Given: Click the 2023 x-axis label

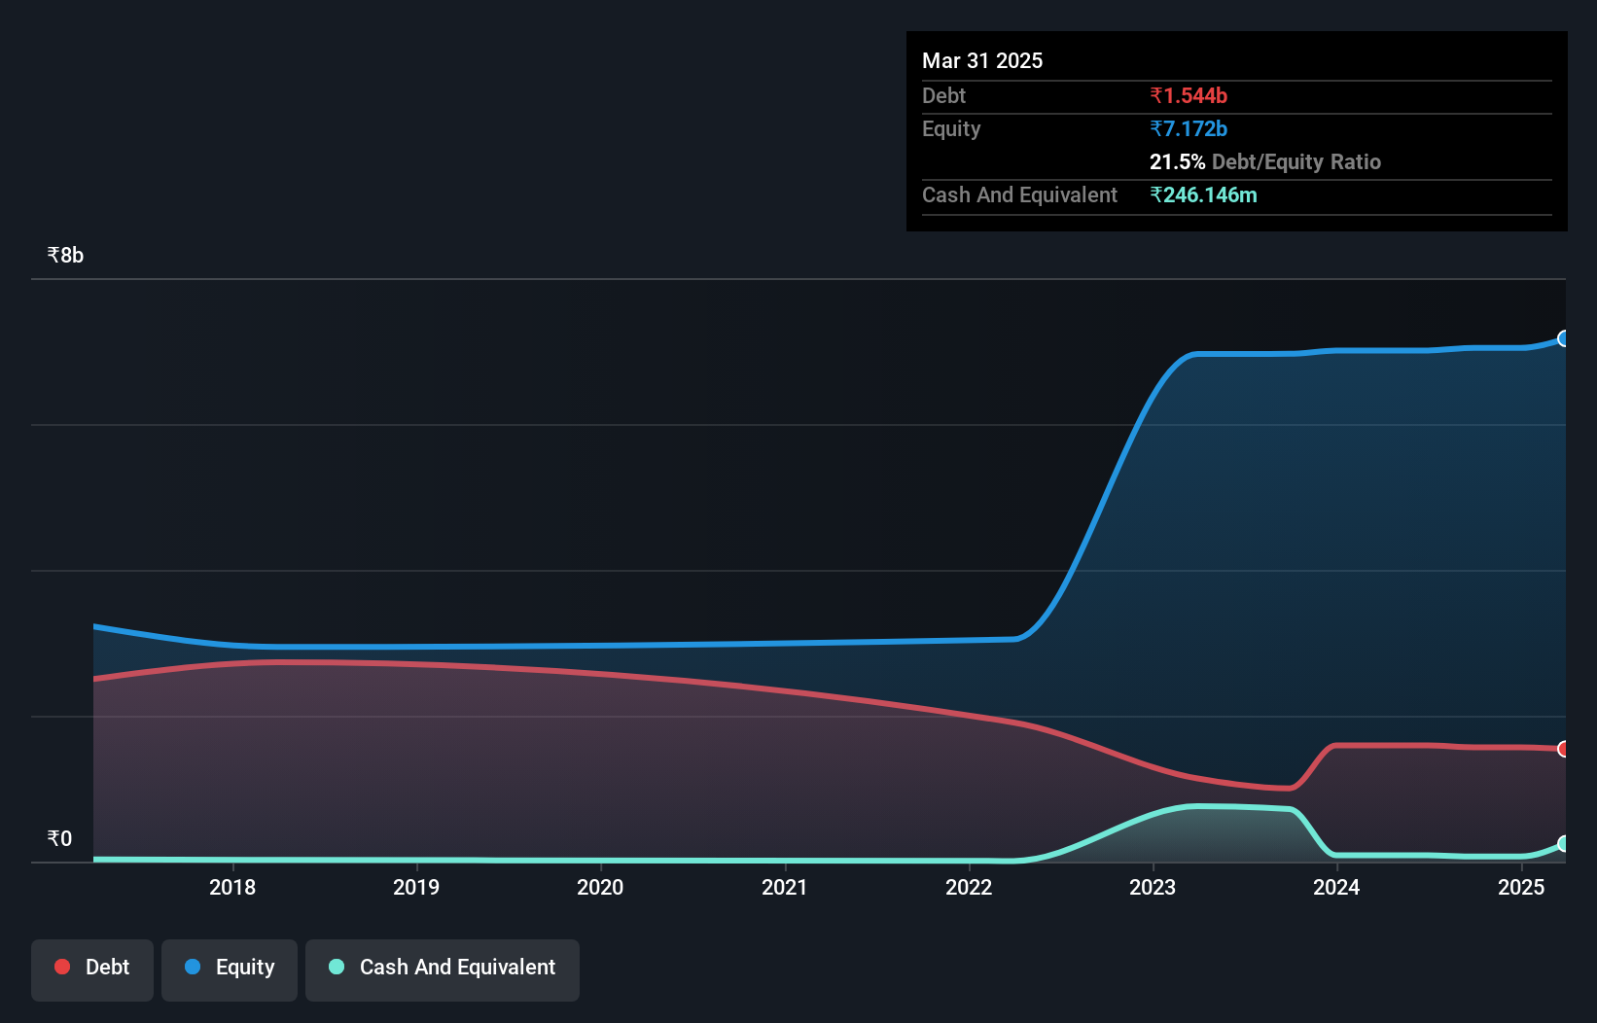Looking at the screenshot, I should 1153,887.
